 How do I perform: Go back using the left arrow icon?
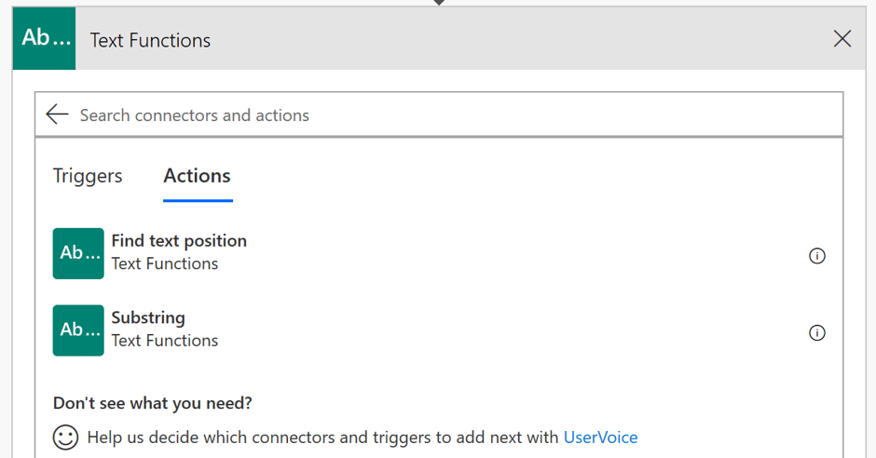[57, 114]
